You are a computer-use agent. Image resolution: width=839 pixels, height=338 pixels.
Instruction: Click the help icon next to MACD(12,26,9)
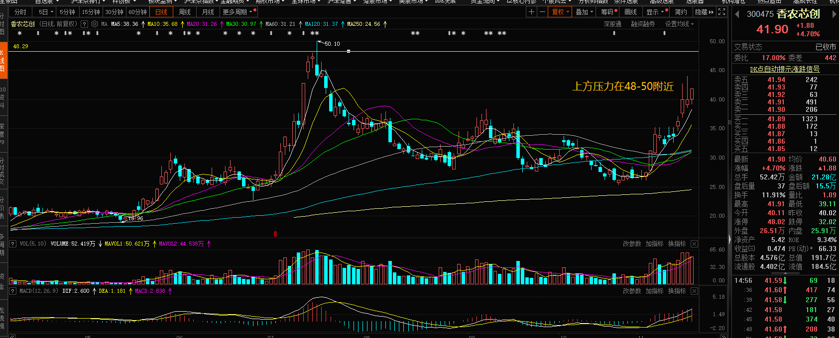[x=13, y=291]
